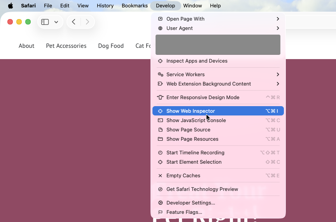Minimize the window with yellow button
This screenshot has height=222, width=336.
coord(19,22)
